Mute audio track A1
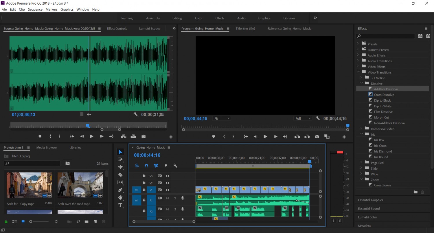The height and width of the screenshot is (233, 434). 168,198
